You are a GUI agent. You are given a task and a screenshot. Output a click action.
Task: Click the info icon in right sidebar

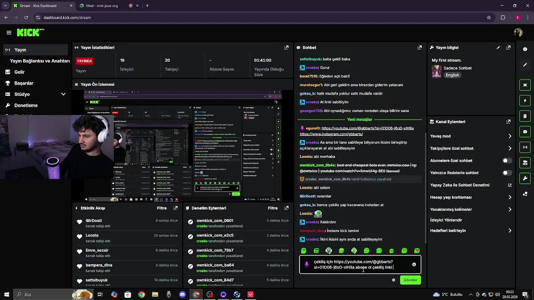click(x=525, y=49)
